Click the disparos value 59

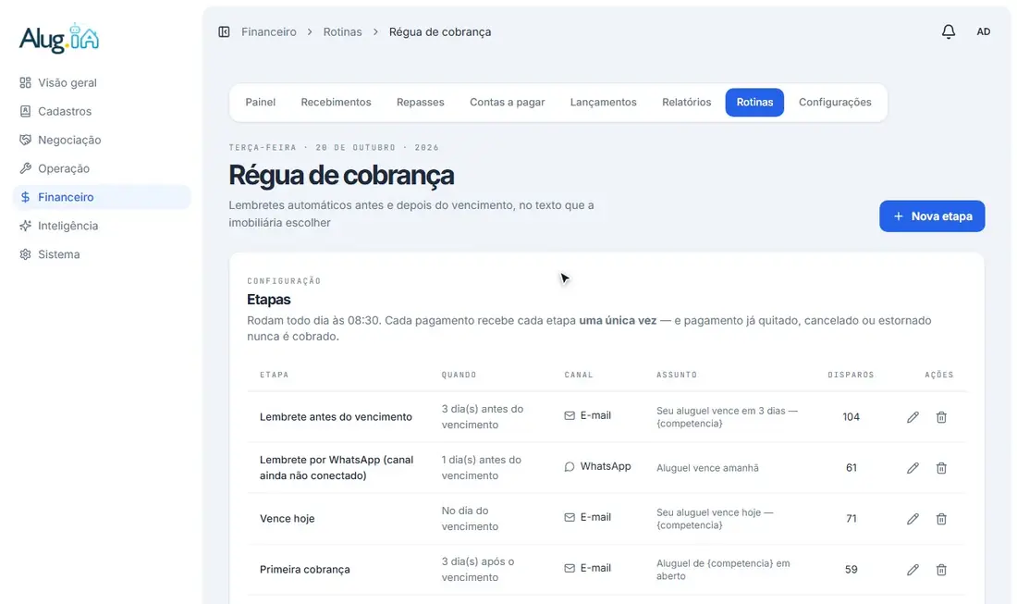851,570
